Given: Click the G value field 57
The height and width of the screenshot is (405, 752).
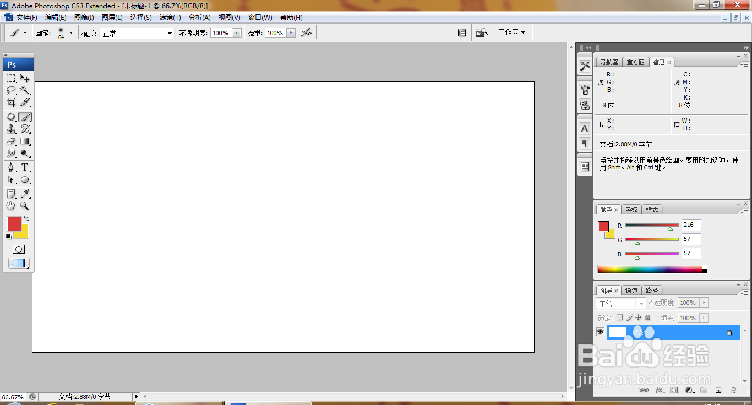Looking at the screenshot, I should point(691,239).
